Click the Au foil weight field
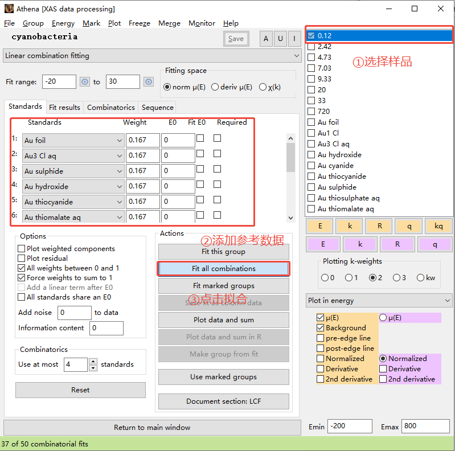The width and height of the screenshot is (455, 451). 142,140
